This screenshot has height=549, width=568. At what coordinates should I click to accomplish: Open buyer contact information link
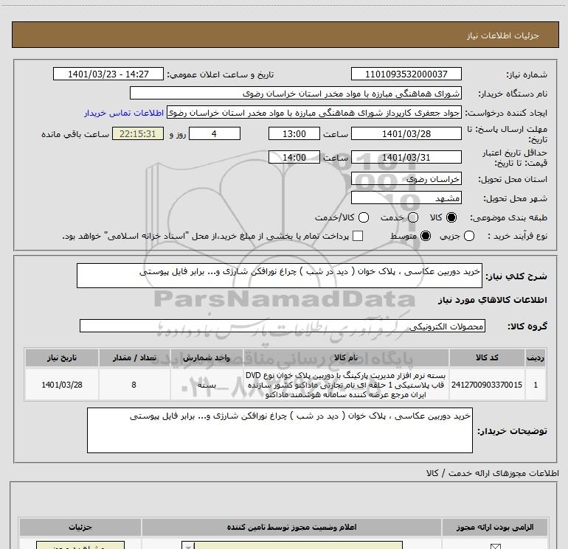(x=124, y=113)
